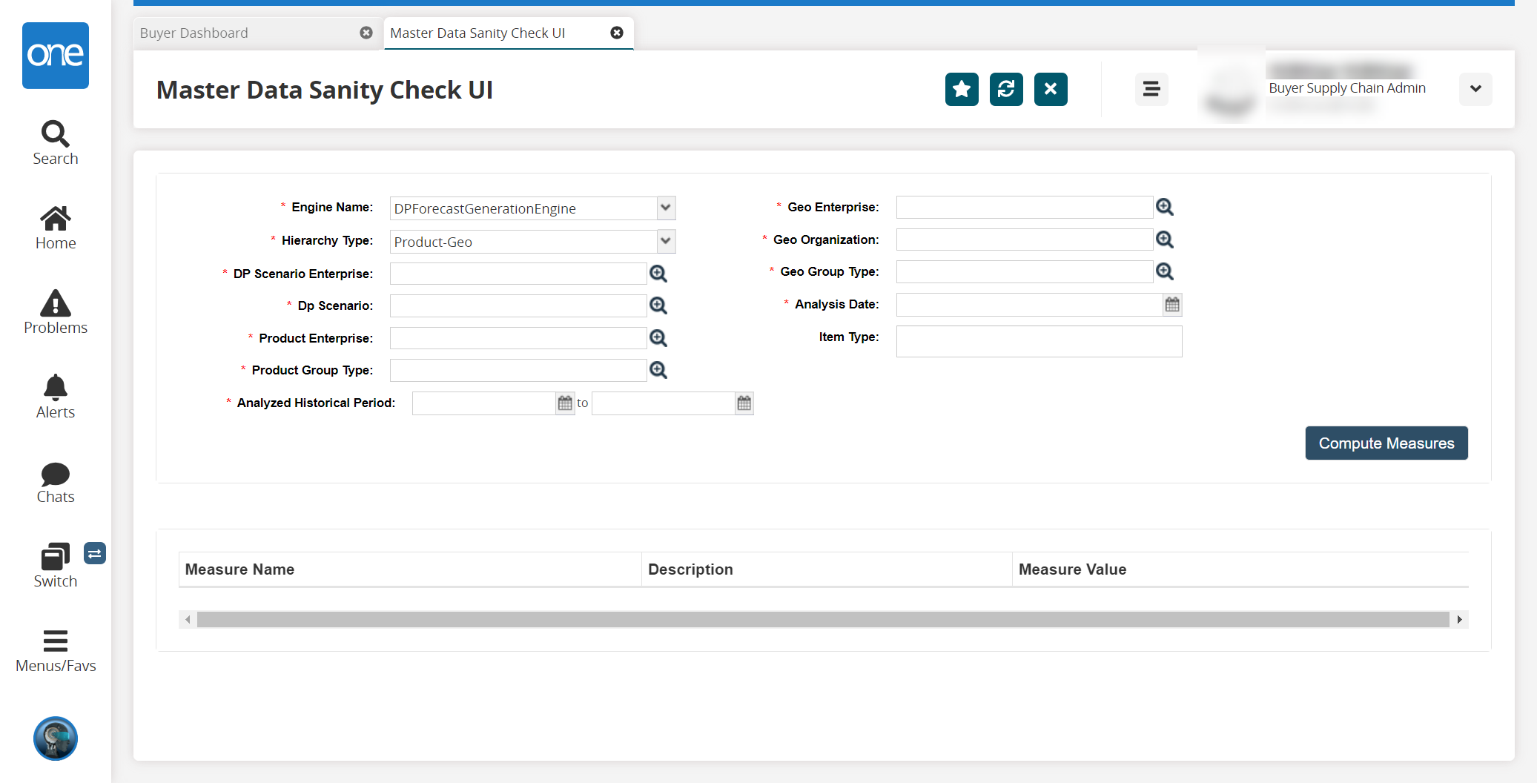1537x783 pixels.
Task: Expand the user profile chevron menu
Action: tap(1475, 89)
